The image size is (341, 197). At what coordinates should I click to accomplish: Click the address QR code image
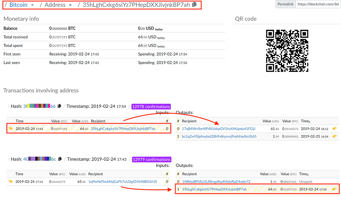tap(287, 51)
